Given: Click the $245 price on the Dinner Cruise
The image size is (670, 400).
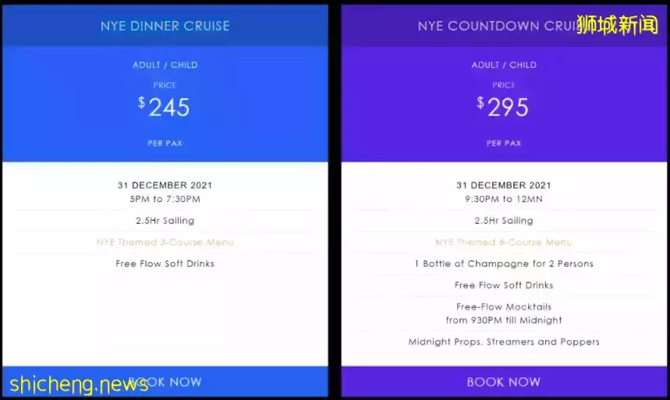Looking at the screenshot, I should point(164,107).
